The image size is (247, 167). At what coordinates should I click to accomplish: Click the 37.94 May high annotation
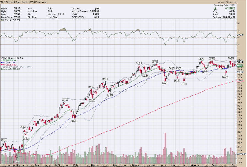139,63
